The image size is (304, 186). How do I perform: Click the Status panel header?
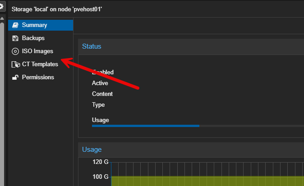tap(92, 46)
